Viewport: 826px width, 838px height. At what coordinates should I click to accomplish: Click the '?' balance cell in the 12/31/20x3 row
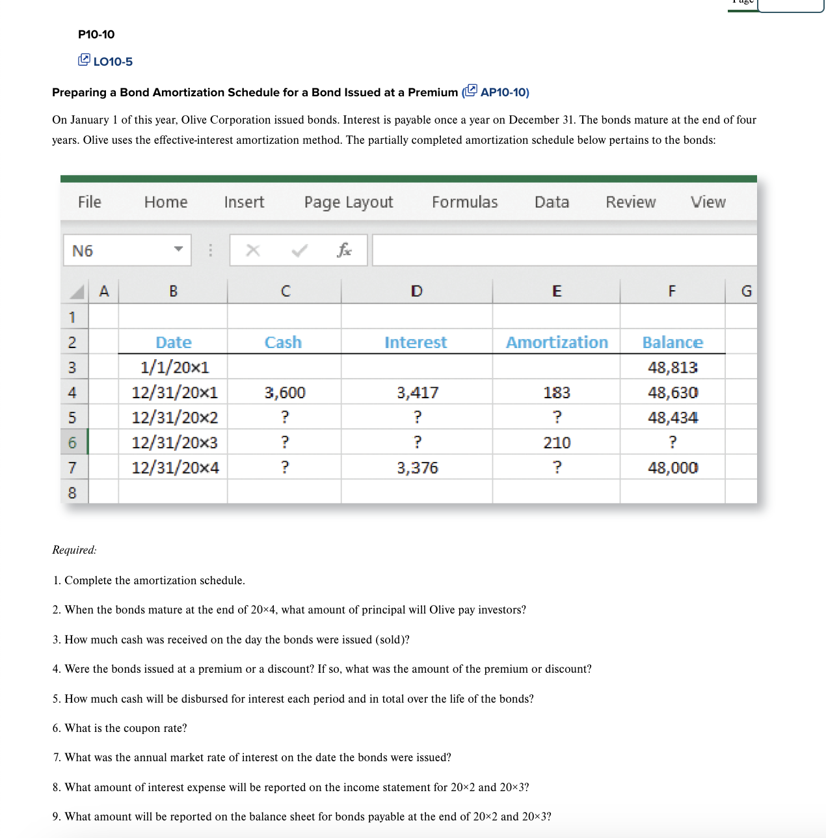[673, 442]
